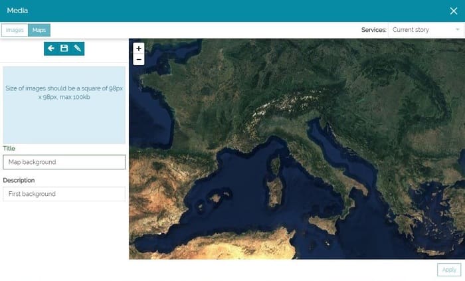
Task: Focus the Description text field
Action: [64, 194]
